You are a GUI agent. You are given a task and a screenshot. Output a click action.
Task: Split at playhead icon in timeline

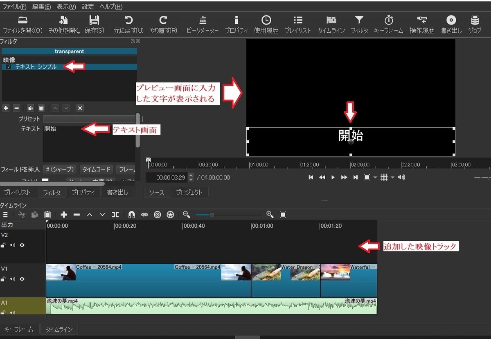tap(115, 214)
